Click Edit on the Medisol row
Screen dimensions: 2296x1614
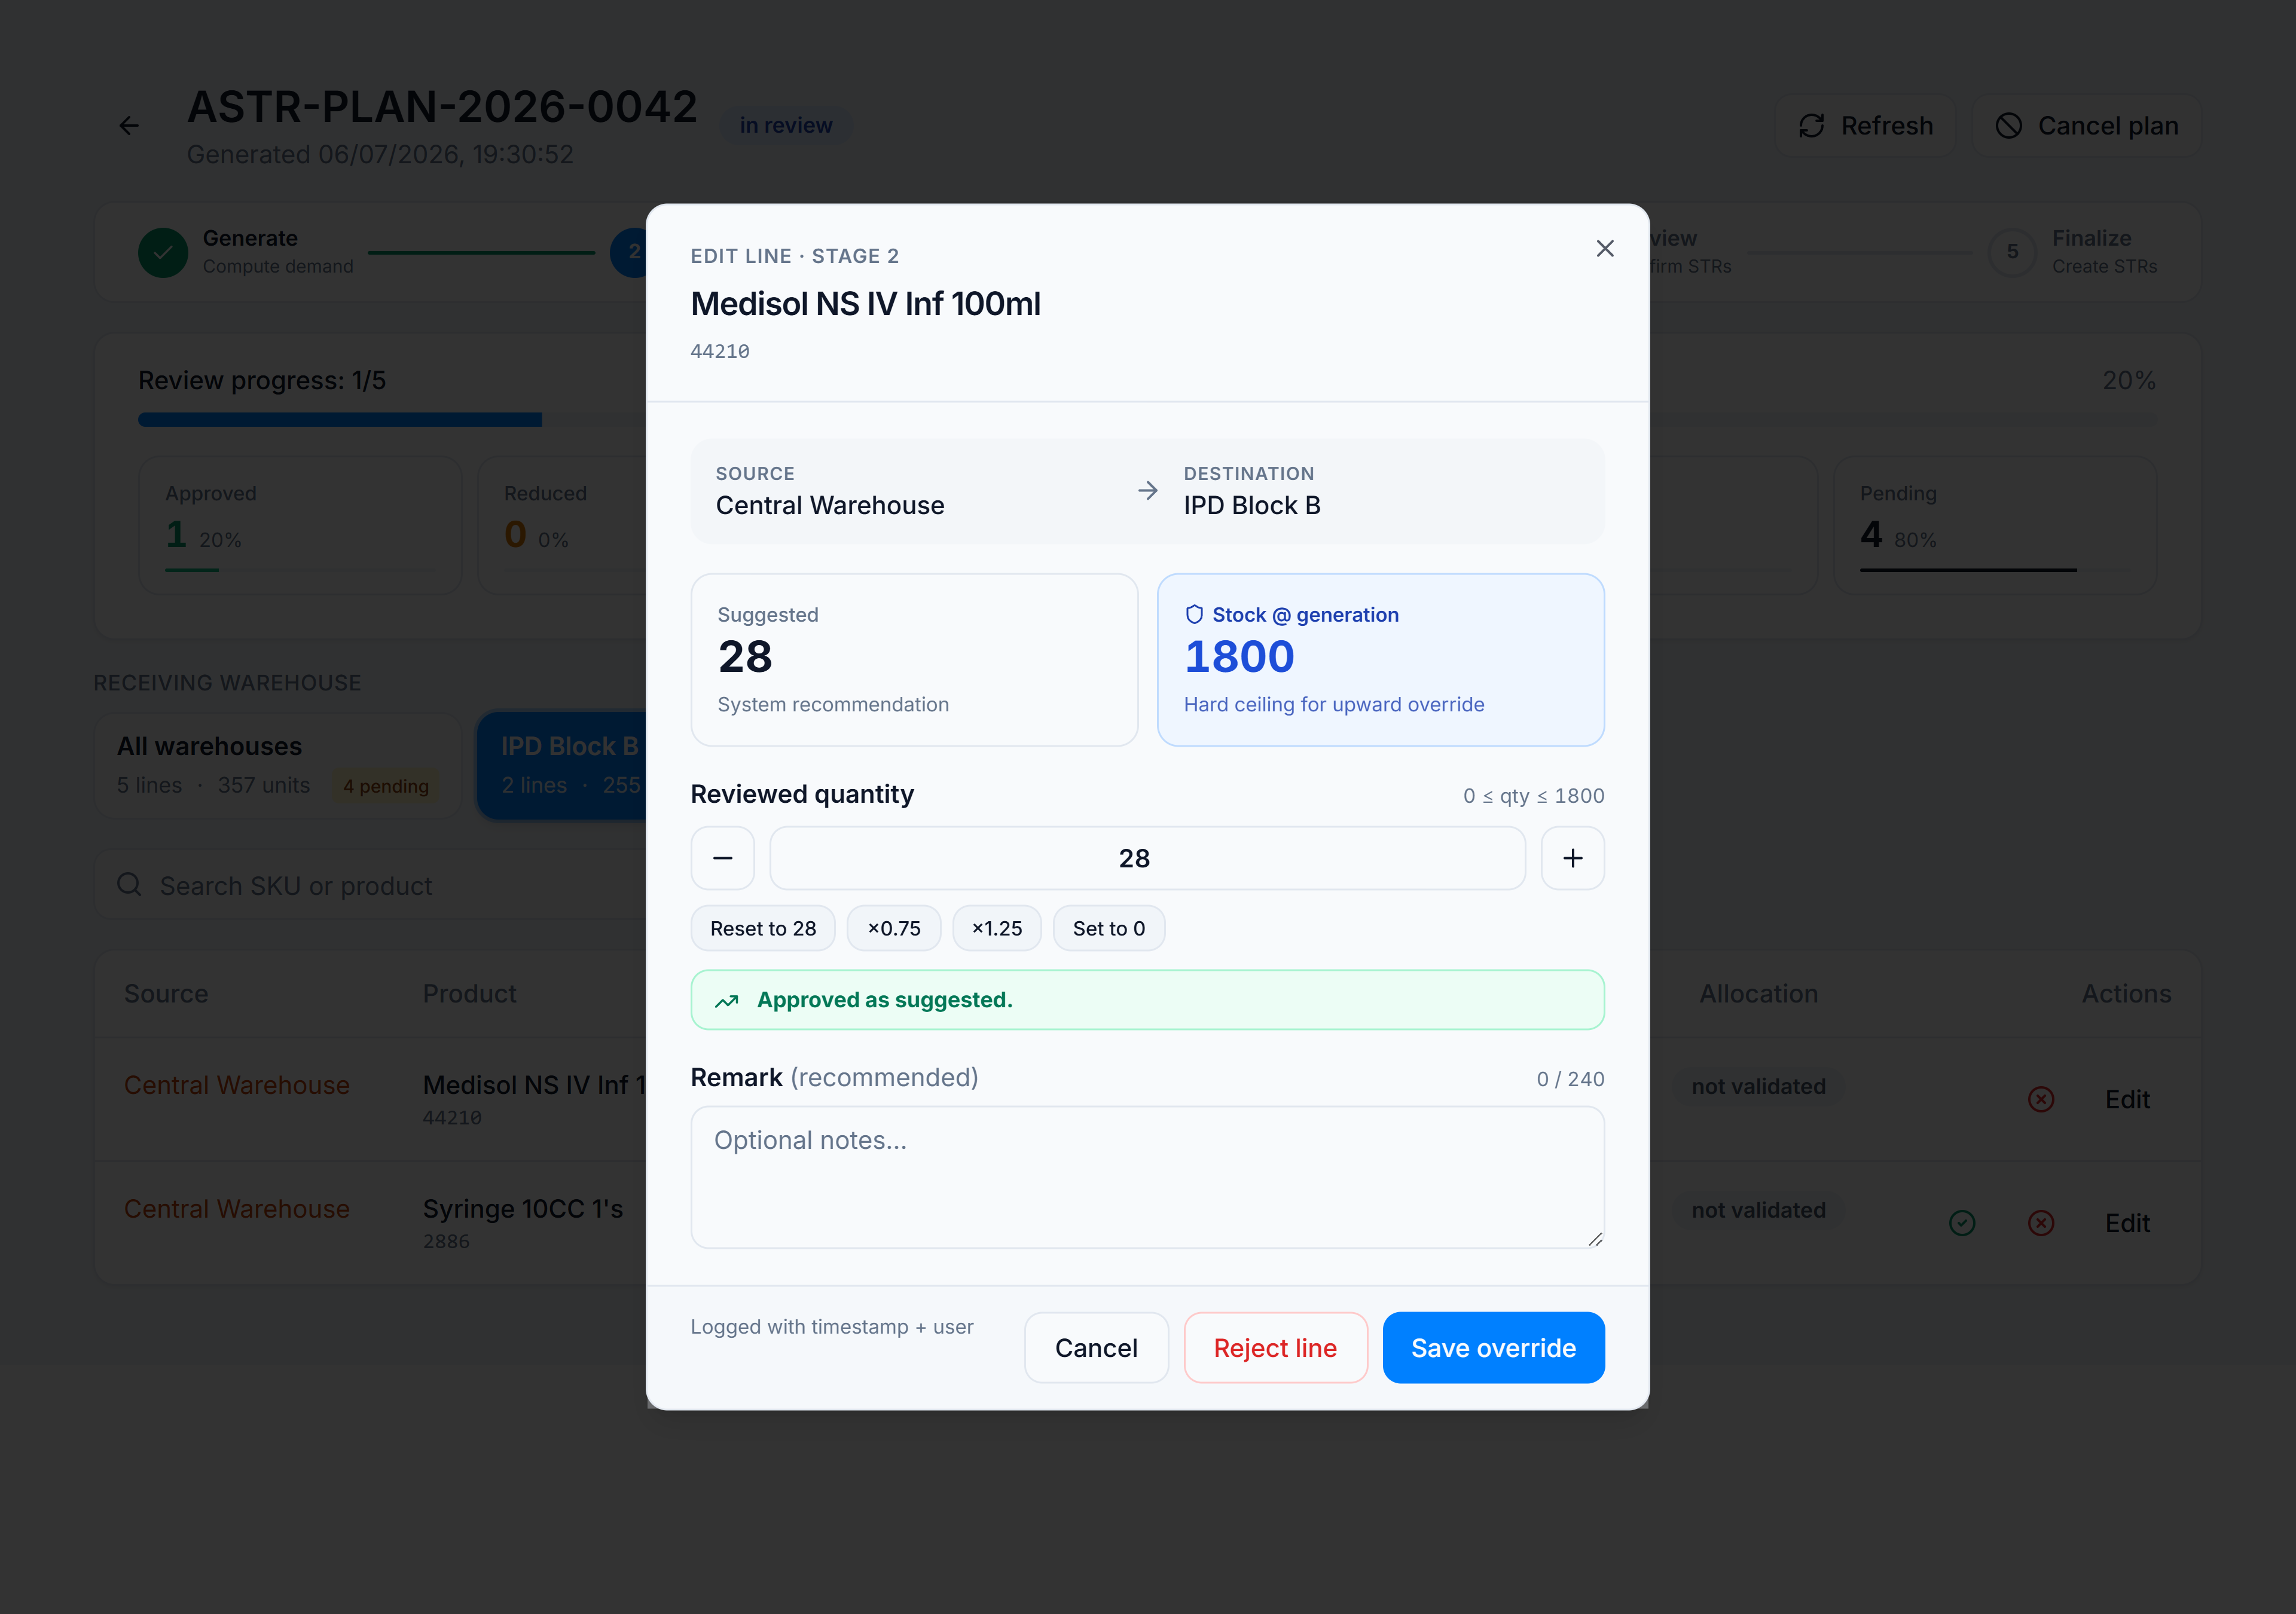tap(2127, 1099)
